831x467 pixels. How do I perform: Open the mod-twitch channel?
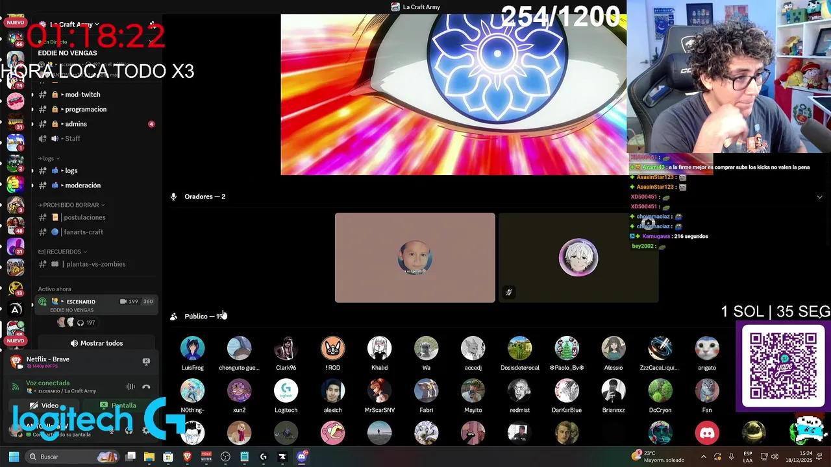coord(96,95)
